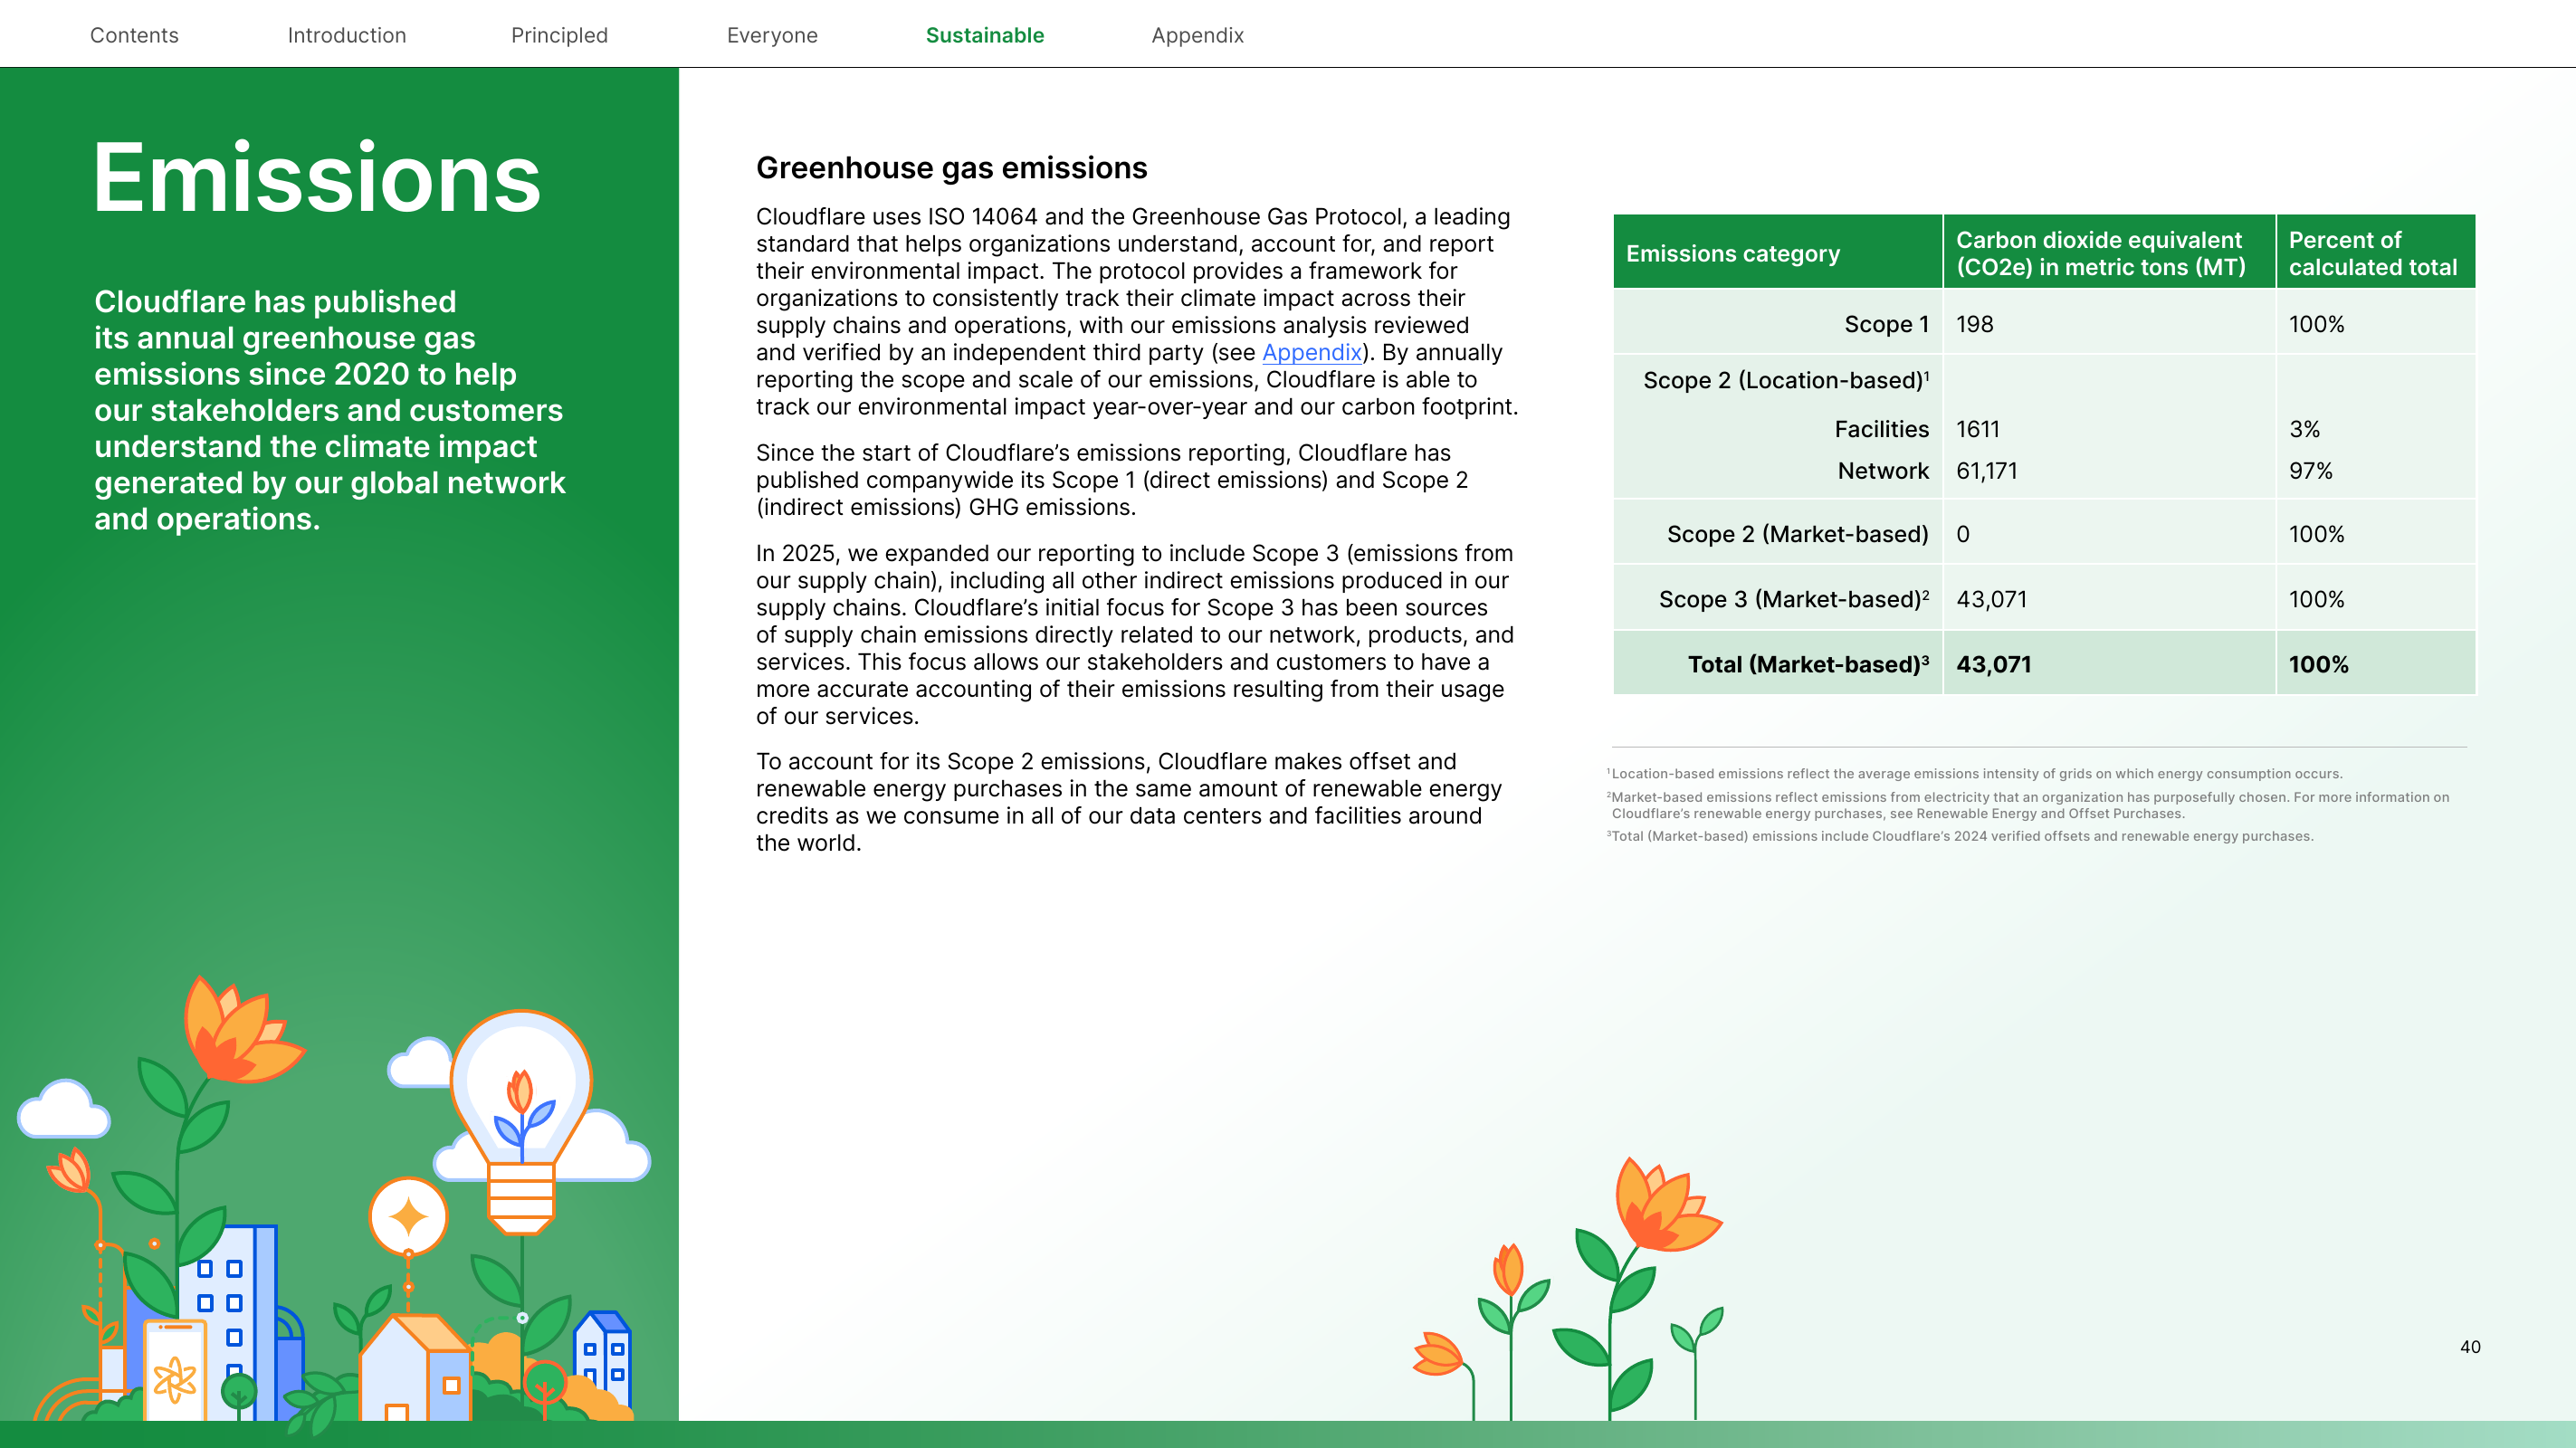Click the 'Scope 1' row label
This screenshot has height=1448, width=2576.
tap(1886, 324)
